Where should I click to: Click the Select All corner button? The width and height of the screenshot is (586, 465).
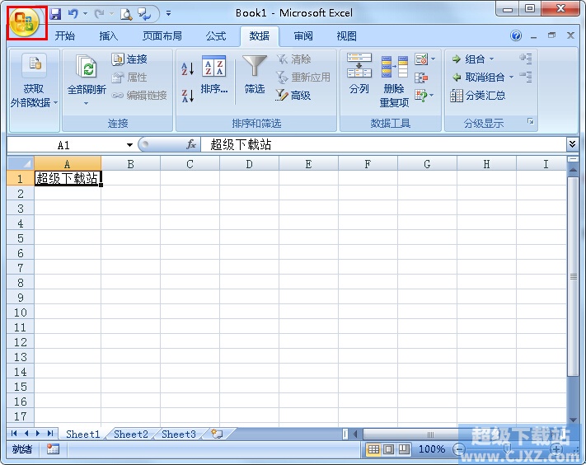(x=21, y=163)
